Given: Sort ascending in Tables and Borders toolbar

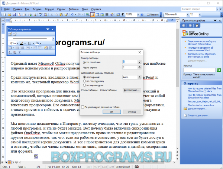Looking at the screenshot, I should tap(10, 52).
